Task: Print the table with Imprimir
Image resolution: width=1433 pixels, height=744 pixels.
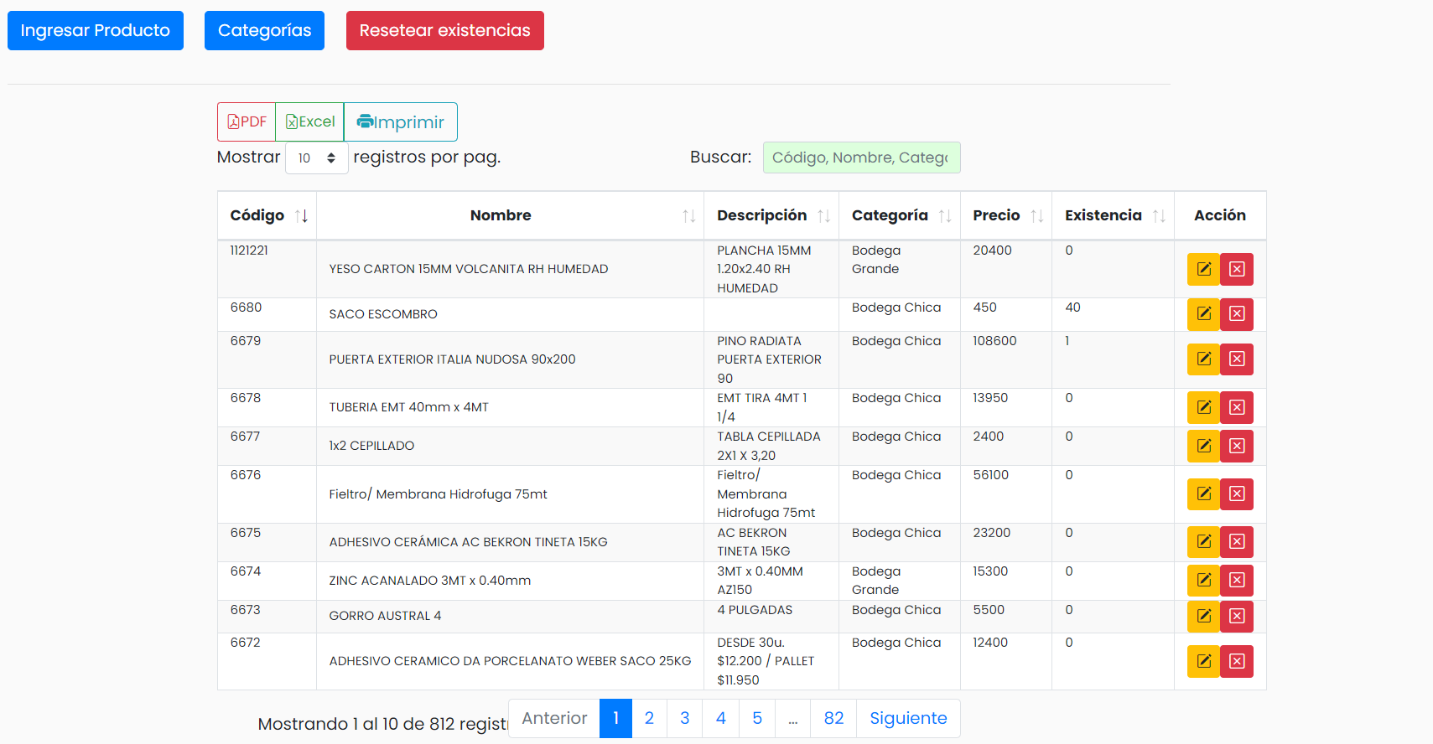Action: coord(400,121)
